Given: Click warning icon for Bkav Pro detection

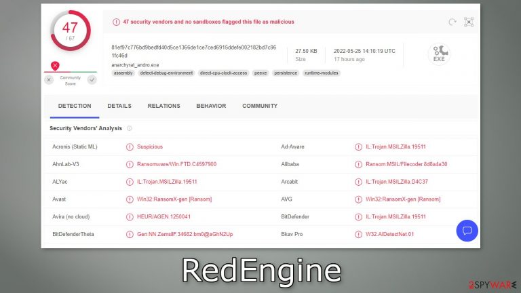Looking at the screenshot, I should click(358, 234).
